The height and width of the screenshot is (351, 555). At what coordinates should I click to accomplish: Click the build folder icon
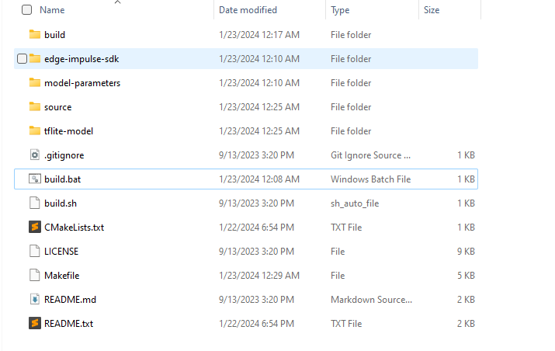[34, 35]
